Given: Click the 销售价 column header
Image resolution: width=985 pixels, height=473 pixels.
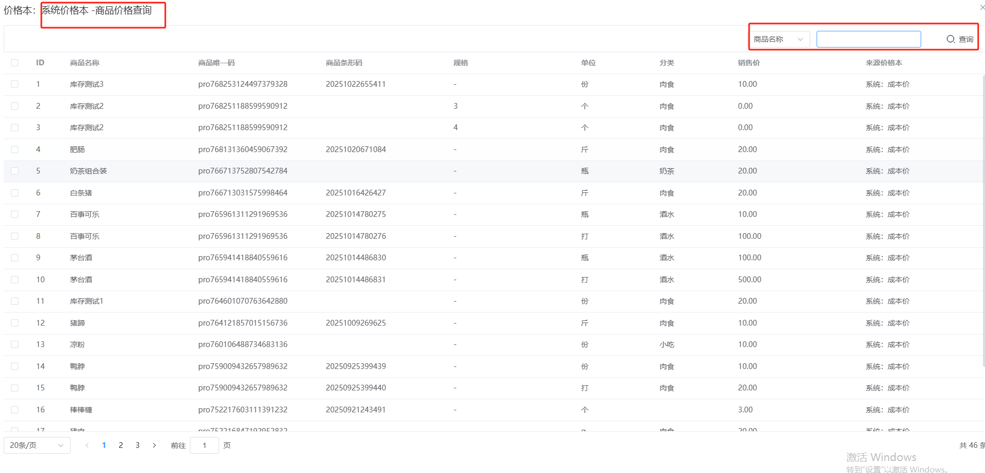Looking at the screenshot, I should [x=749, y=63].
